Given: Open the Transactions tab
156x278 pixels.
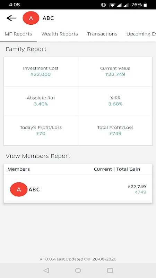Looking at the screenshot, I should tap(102, 34).
